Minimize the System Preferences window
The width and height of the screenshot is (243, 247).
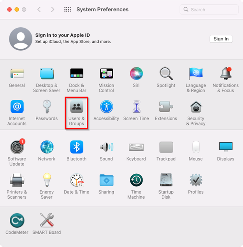17,9
